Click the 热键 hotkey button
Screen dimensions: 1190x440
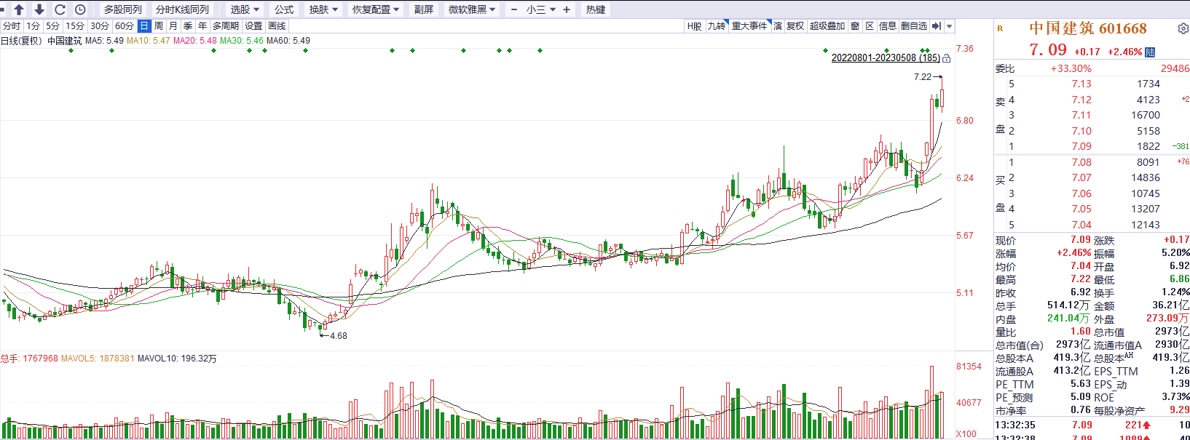point(596,9)
